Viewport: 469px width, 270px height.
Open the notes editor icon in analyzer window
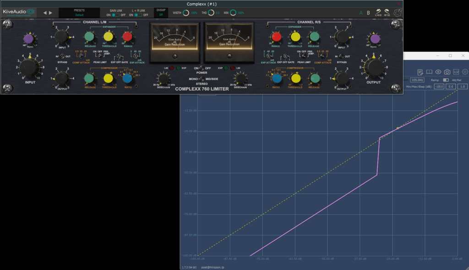420,72
